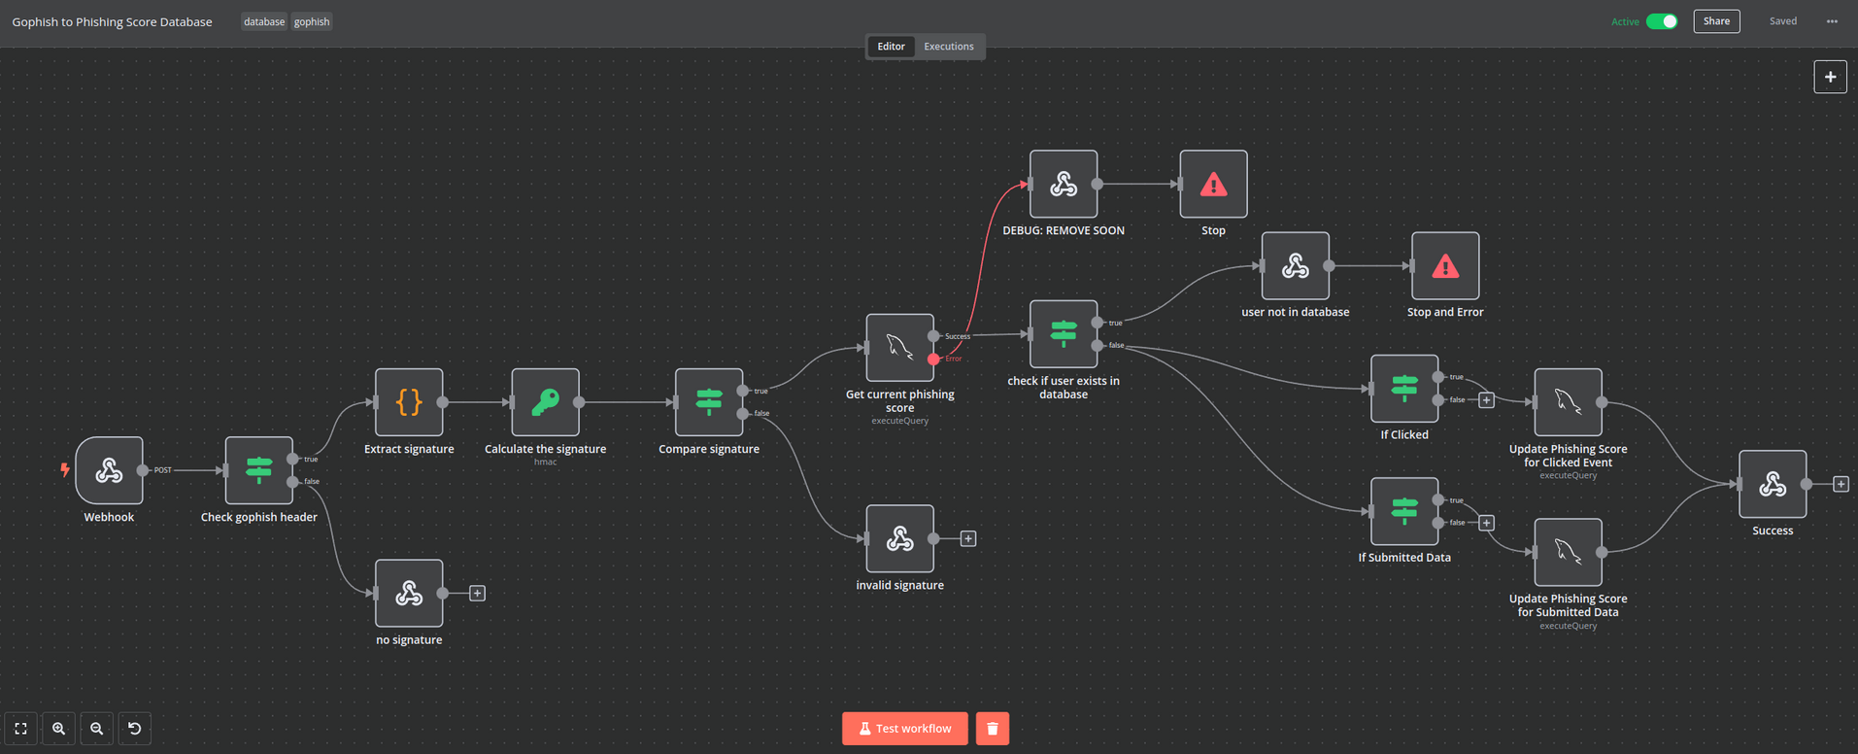Click the Share button
Screen dimensions: 1858x754
[x=1716, y=21]
